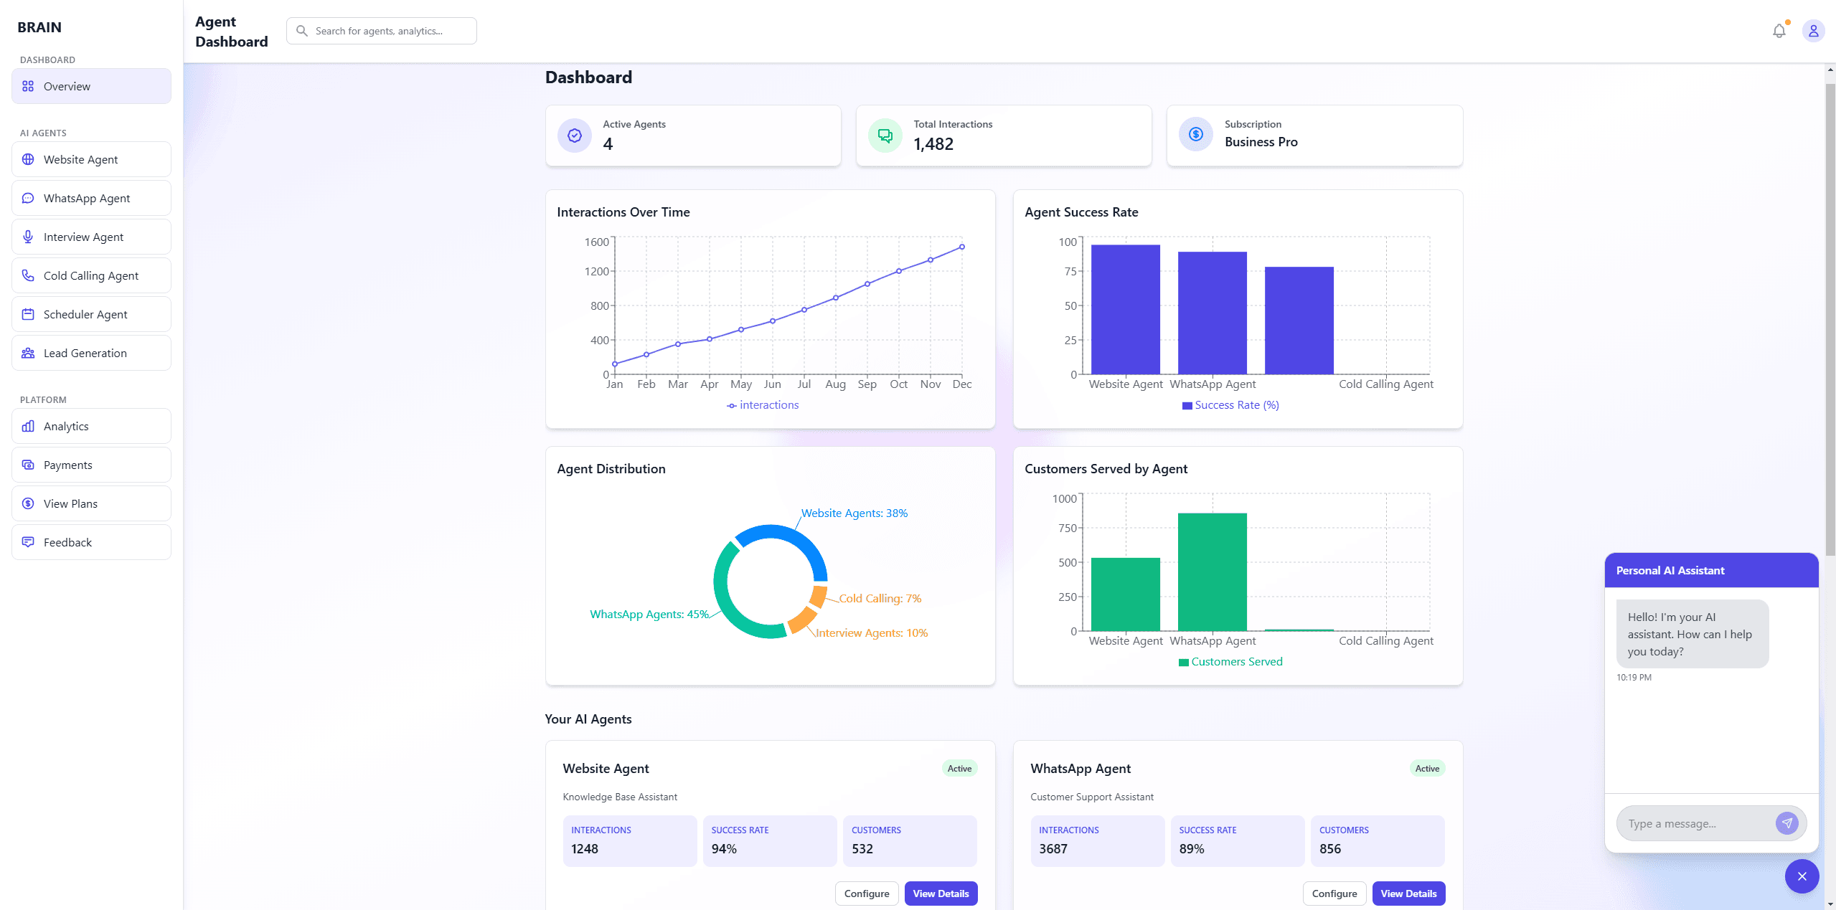Viewport: 1836px width, 910px height.
Task: Click the Active badge on WhatsApp Agent card
Action: pyautogui.click(x=1427, y=768)
